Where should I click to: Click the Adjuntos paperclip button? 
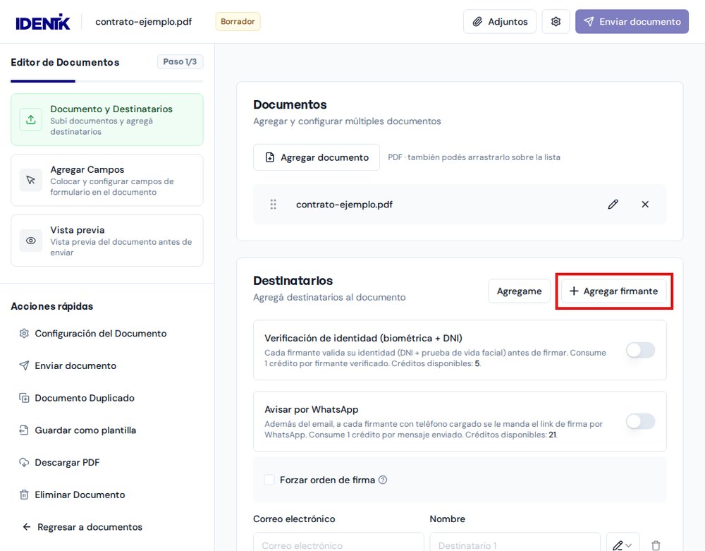click(500, 22)
